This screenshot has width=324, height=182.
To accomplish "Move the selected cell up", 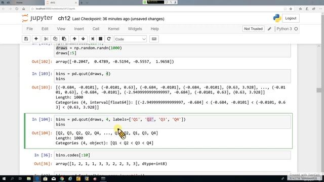I will 74,39.
